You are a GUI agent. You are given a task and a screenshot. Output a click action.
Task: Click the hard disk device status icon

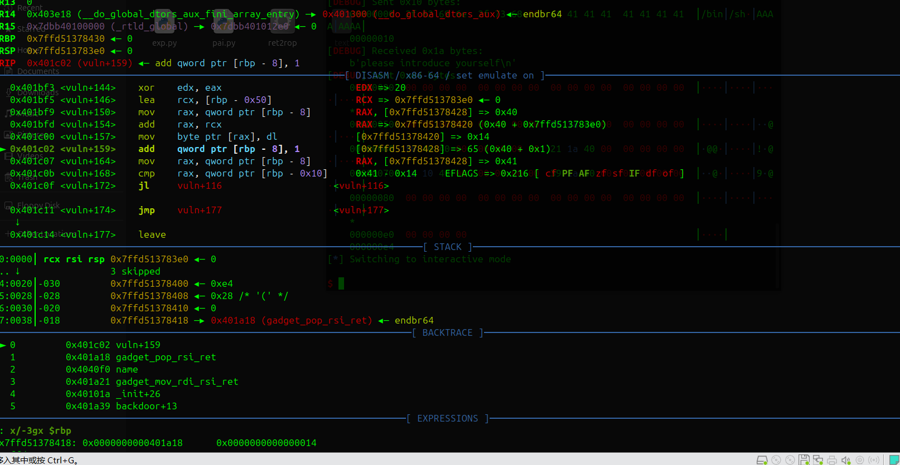pyautogui.click(x=762, y=460)
